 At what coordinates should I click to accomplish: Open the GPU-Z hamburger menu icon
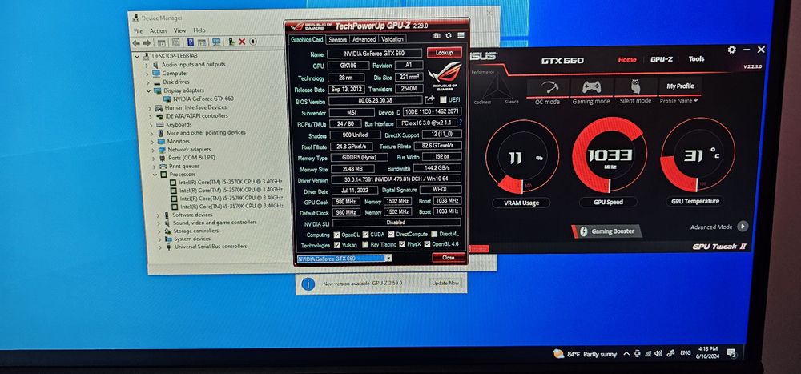pos(461,35)
